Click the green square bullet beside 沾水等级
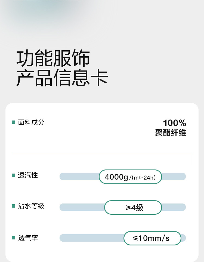 [x=13, y=206]
